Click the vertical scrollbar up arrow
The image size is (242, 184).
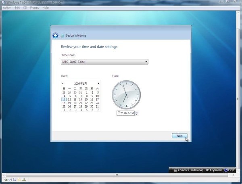click(238, 13)
